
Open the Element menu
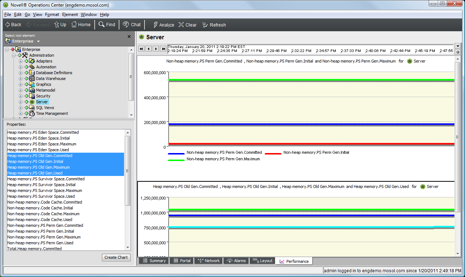[x=70, y=15]
